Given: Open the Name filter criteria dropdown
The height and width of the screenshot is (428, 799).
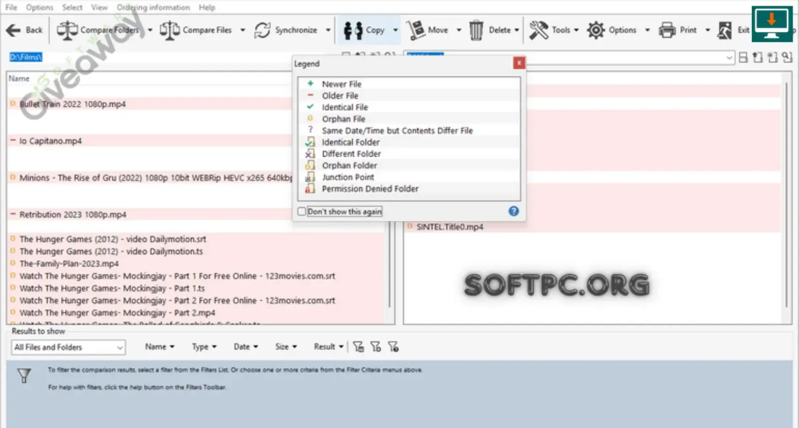Looking at the screenshot, I should [x=160, y=347].
